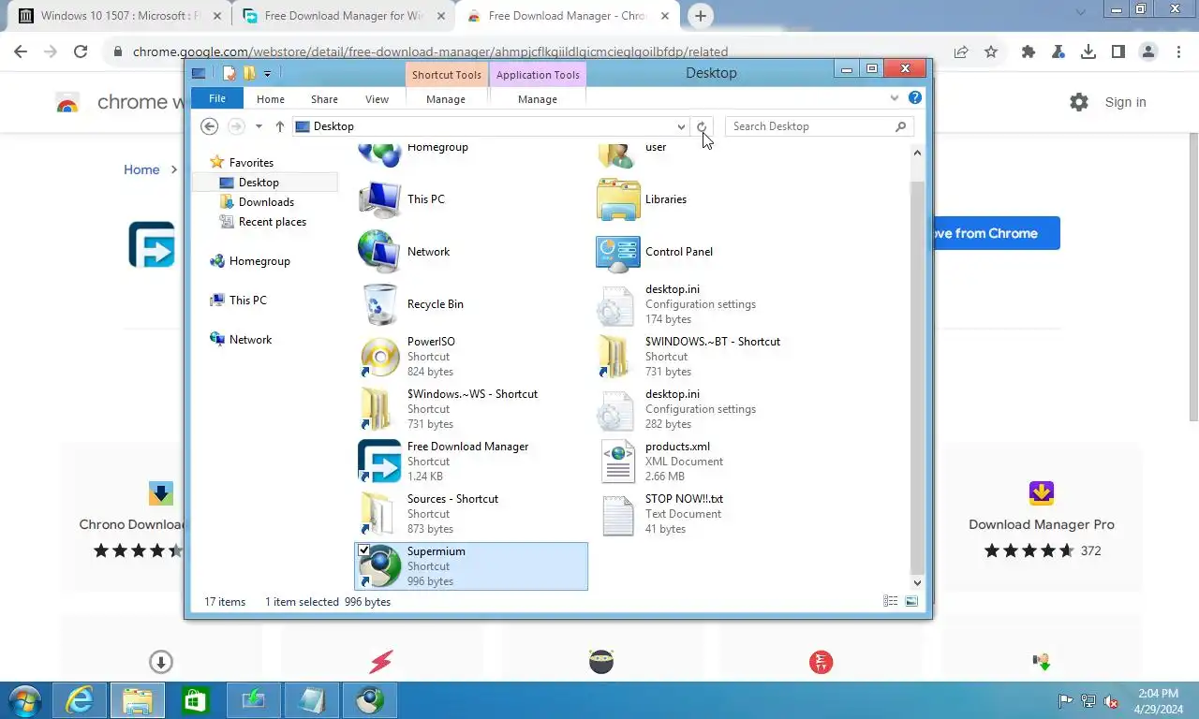Click the taskbar clock showing 2:04 PM
1199x719 pixels.
1158,701
